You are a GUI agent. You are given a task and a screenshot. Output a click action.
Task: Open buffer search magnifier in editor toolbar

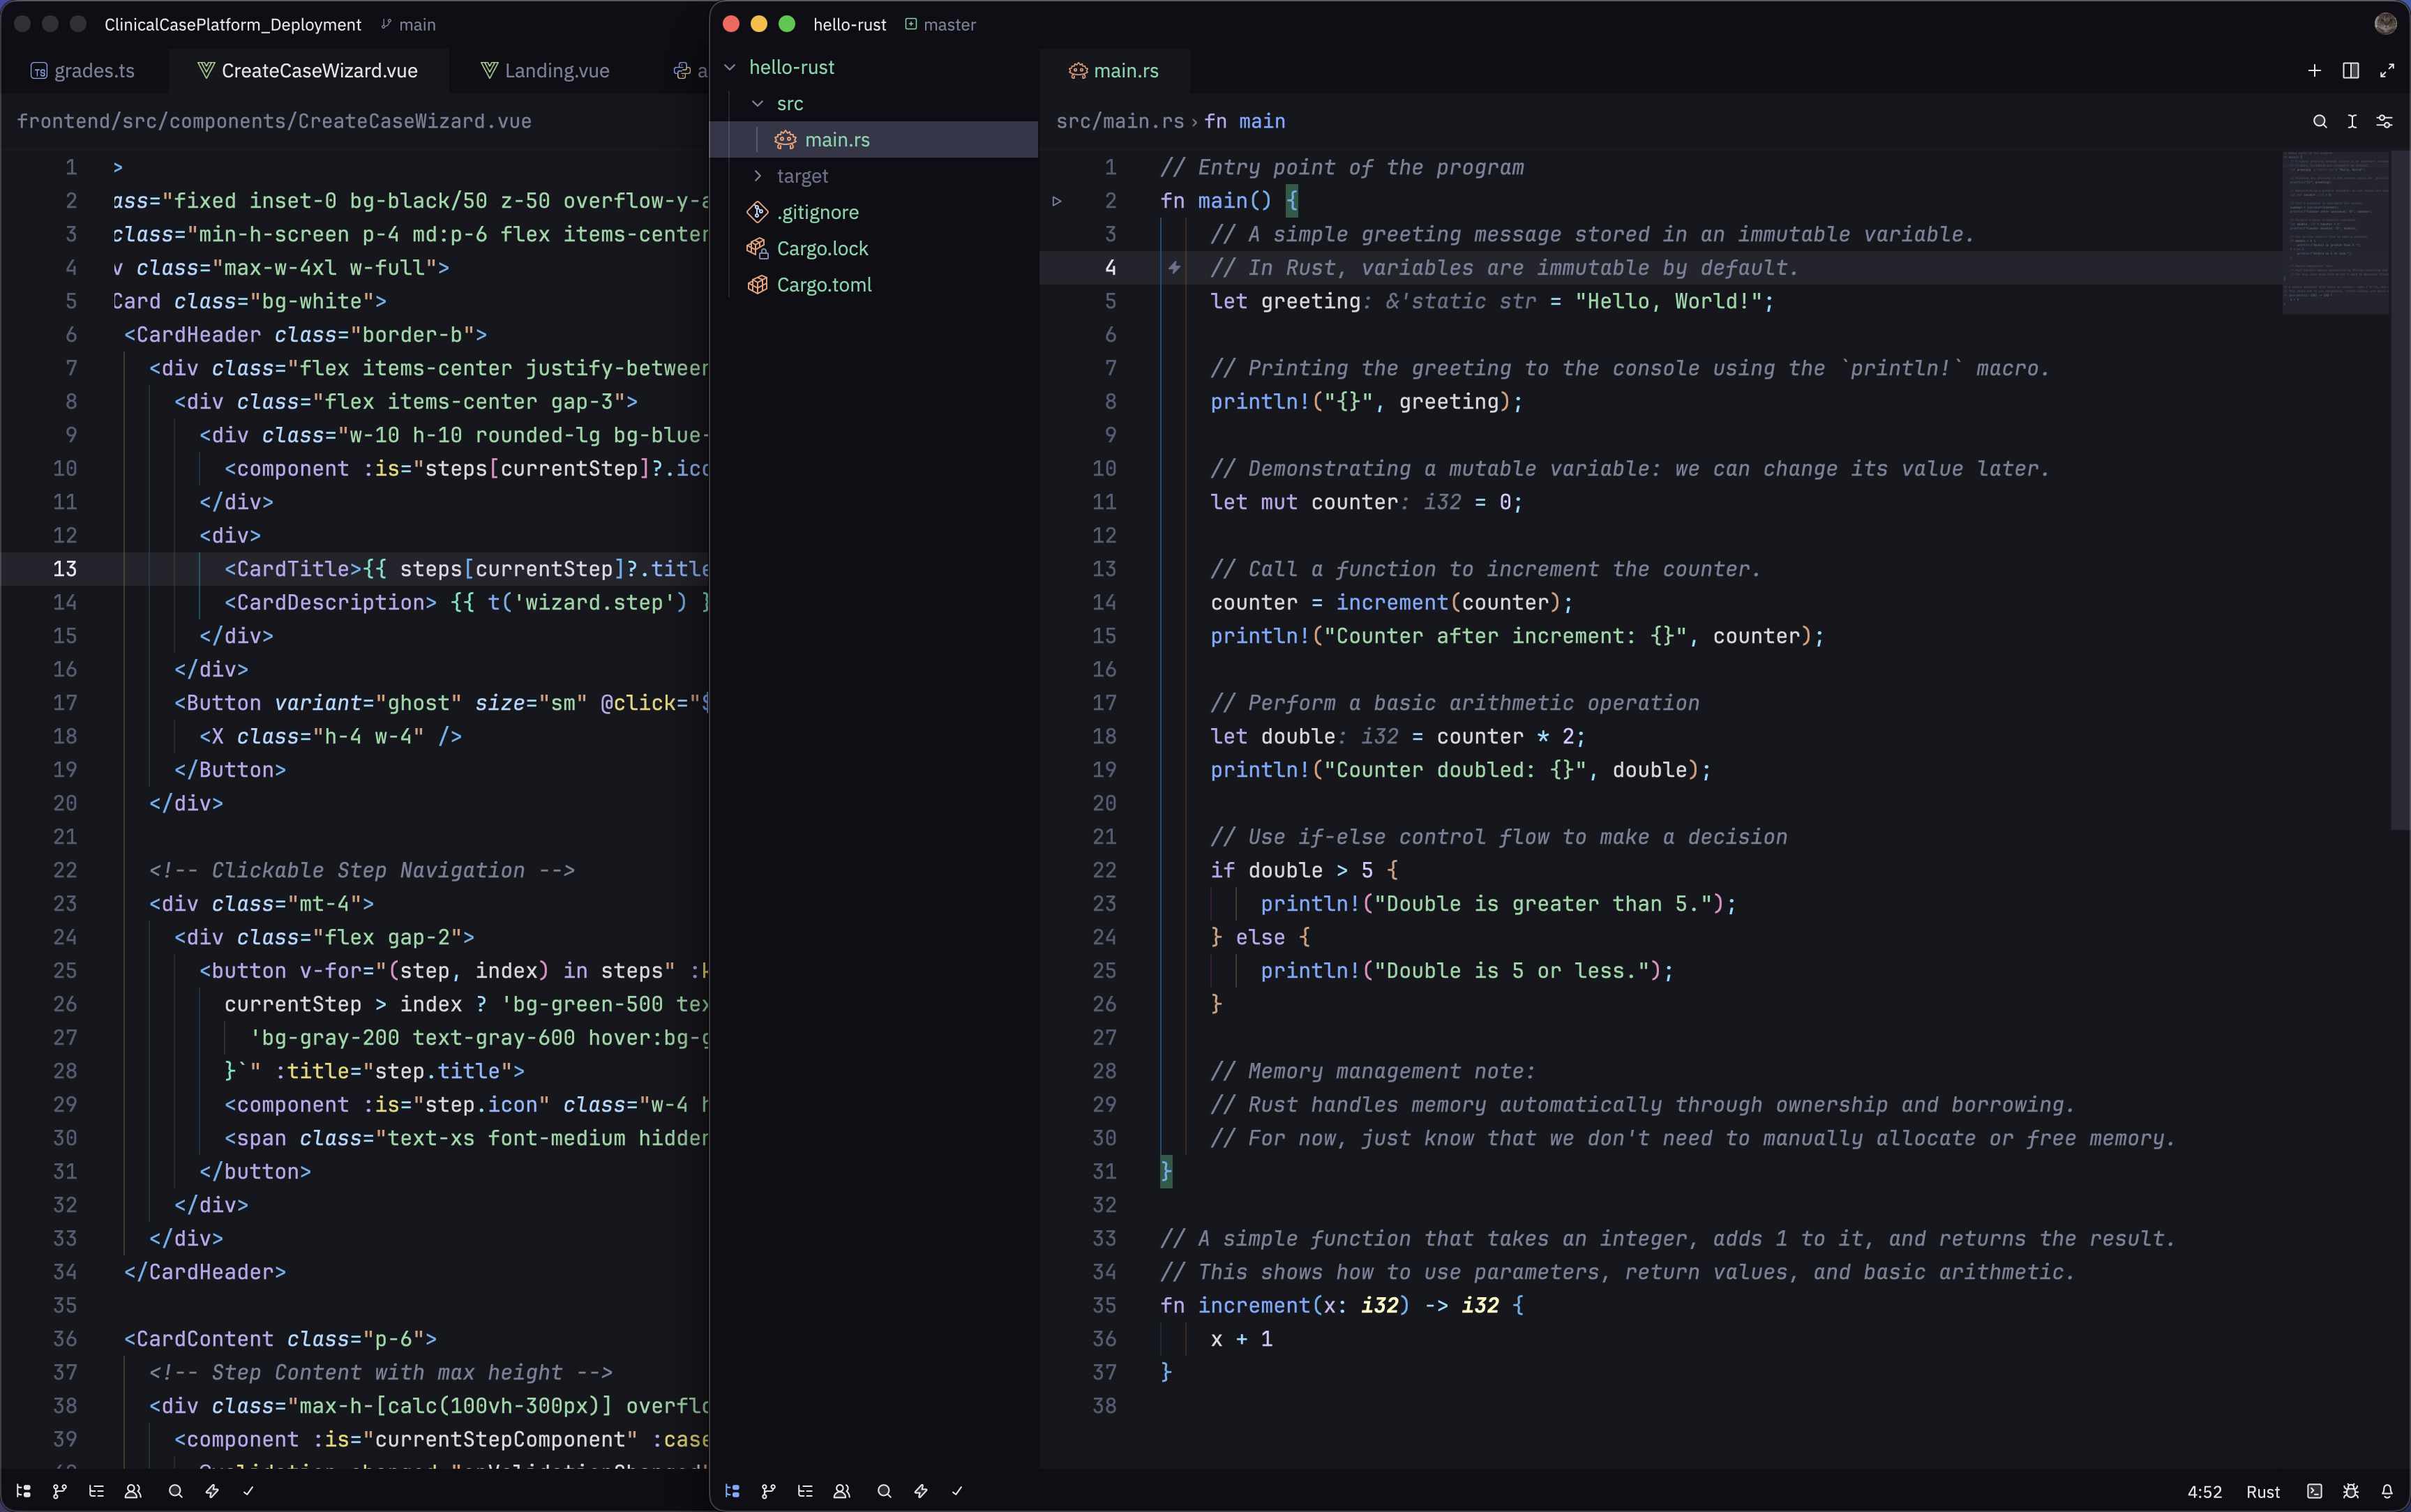pos(2320,121)
